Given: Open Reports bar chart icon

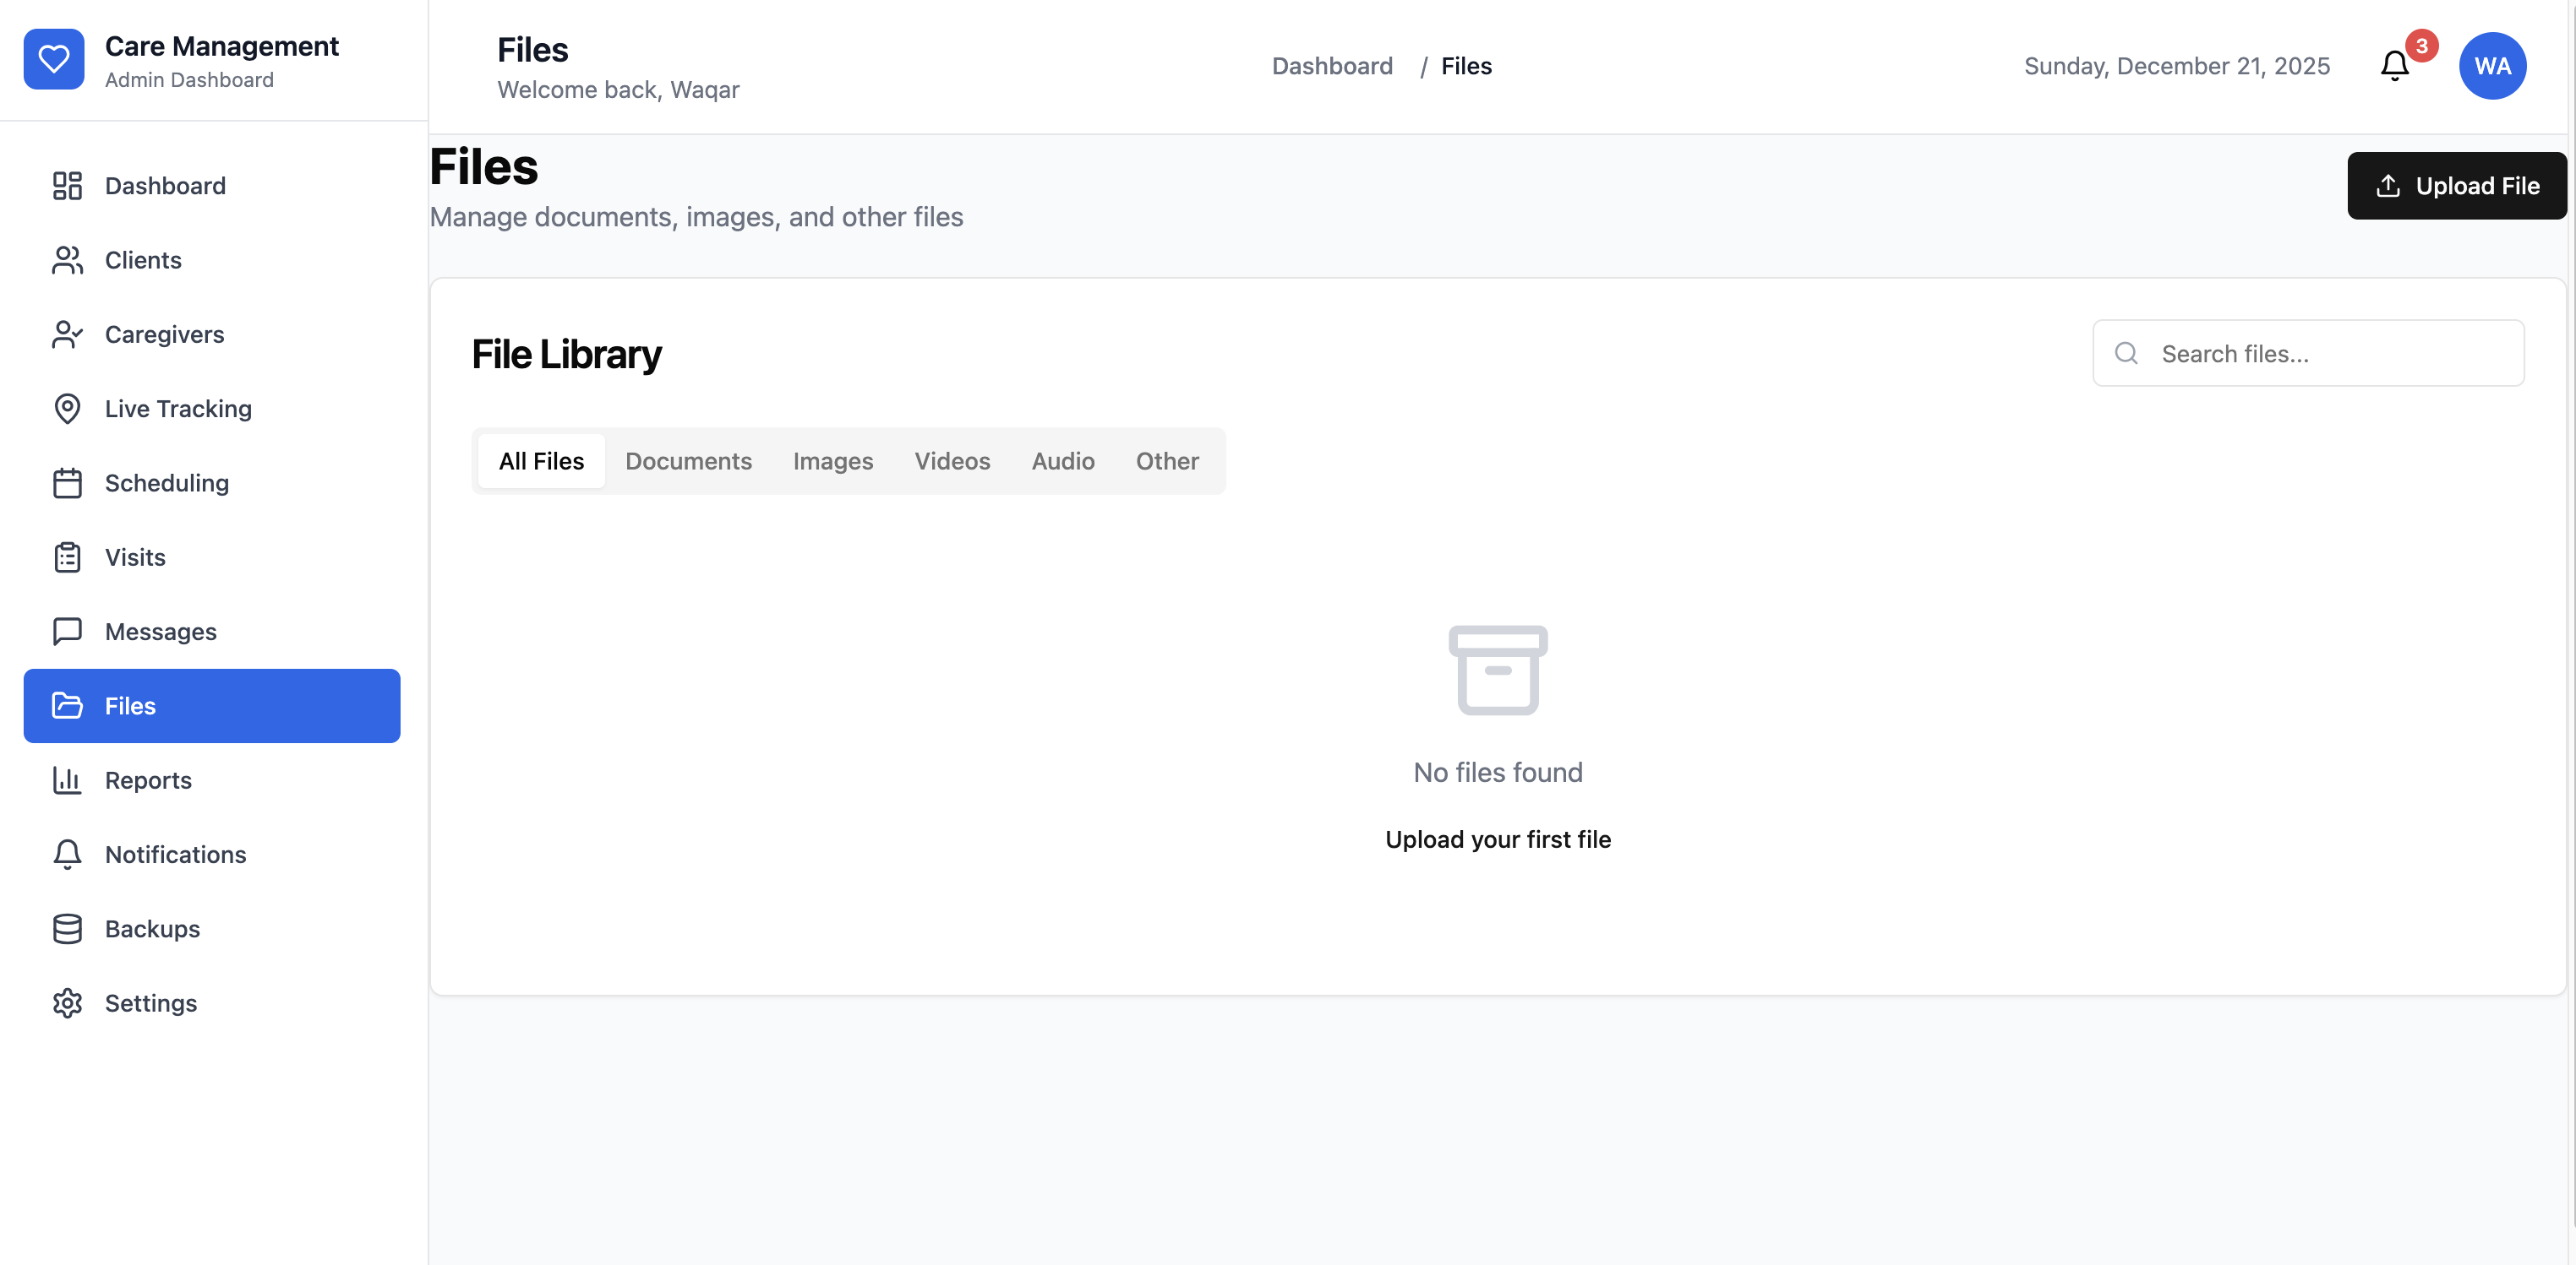Looking at the screenshot, I should point(67,780).
